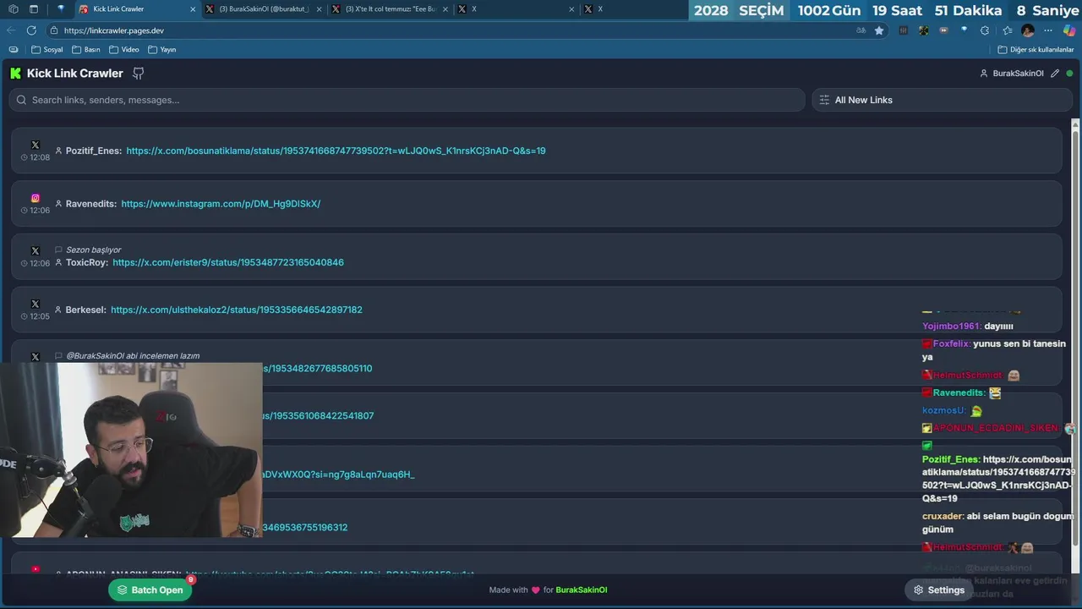Click the pencil edit icon near BurakSakinOl
The image size is (1082, 609).
point(1055,74)
